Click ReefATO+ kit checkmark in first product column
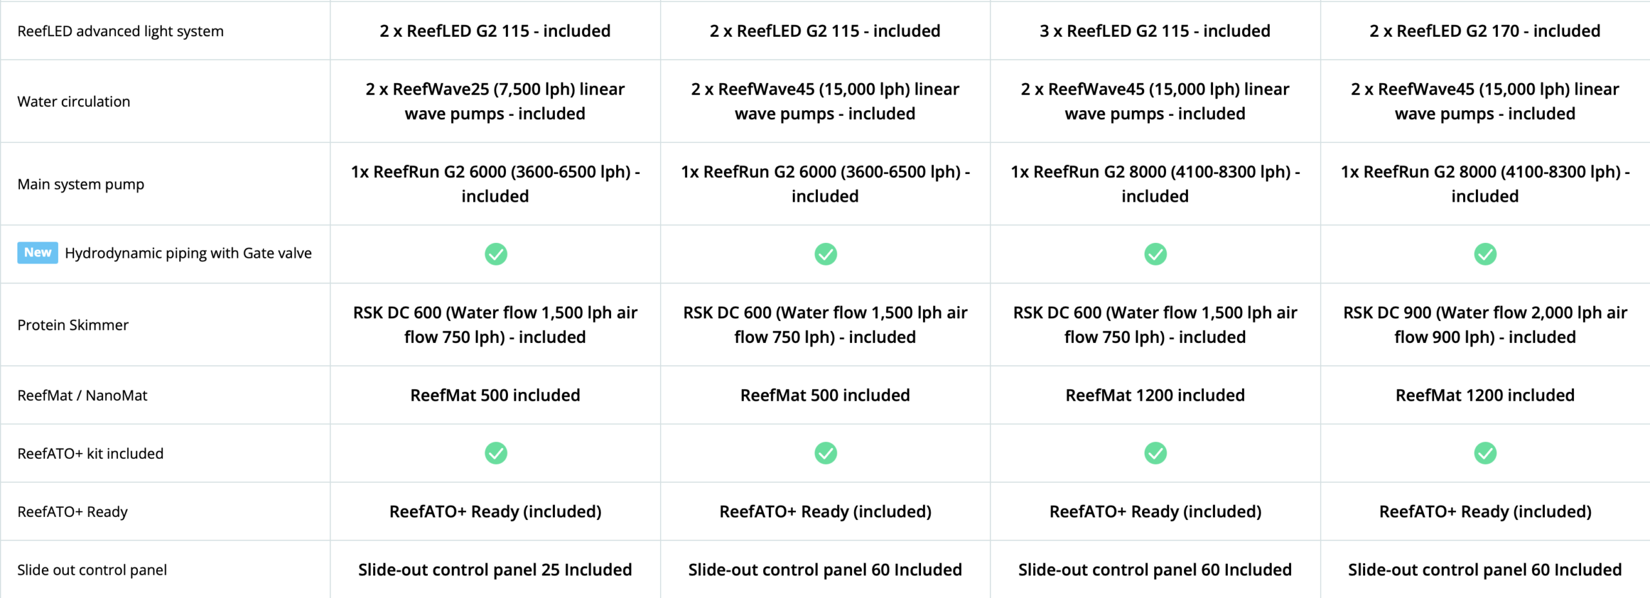1650x598 pixels. [496, 453]
